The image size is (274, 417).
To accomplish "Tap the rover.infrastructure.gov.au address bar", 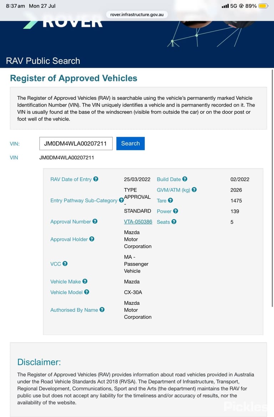I will [137, 15].
